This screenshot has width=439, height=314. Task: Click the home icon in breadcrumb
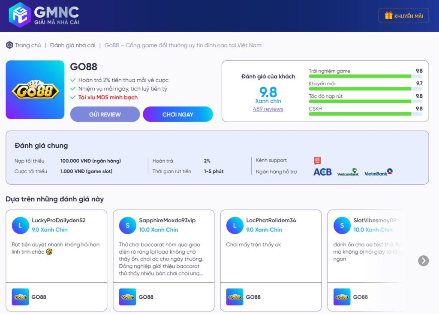point(9,45)
